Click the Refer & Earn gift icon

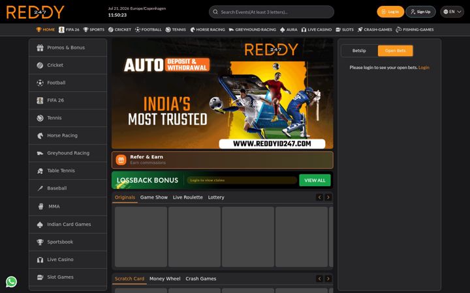tap(121, 160)
